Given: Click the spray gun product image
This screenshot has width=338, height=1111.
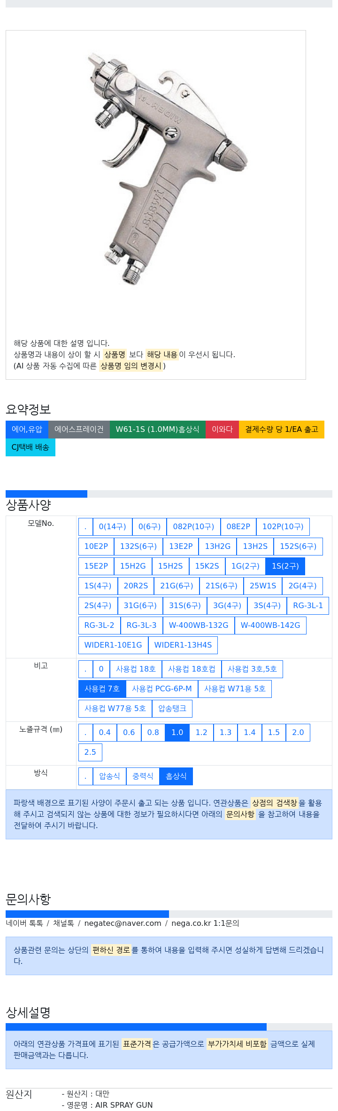Looking at the screenshot, I should pyautogui.click(x=174, y=169).
